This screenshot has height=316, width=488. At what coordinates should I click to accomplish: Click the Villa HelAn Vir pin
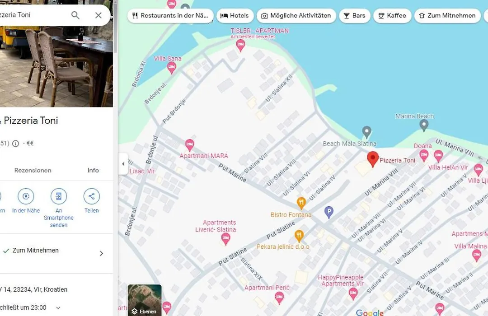tap(438, 155)
